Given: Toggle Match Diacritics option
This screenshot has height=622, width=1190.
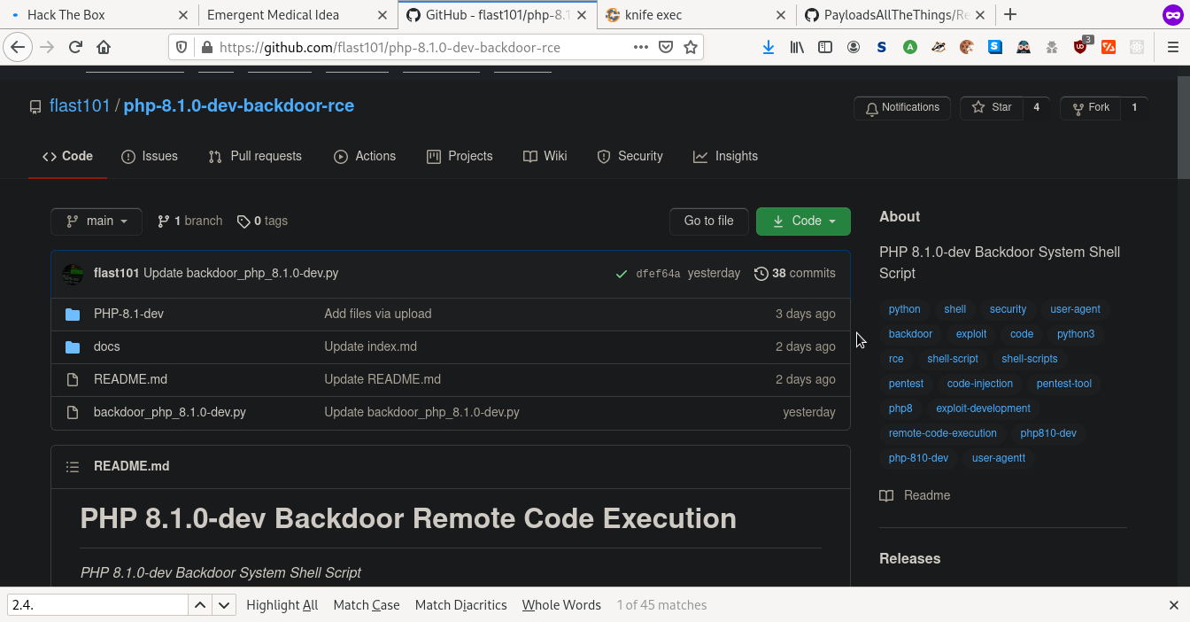Looking at the screenshot, I should (460, 605).
